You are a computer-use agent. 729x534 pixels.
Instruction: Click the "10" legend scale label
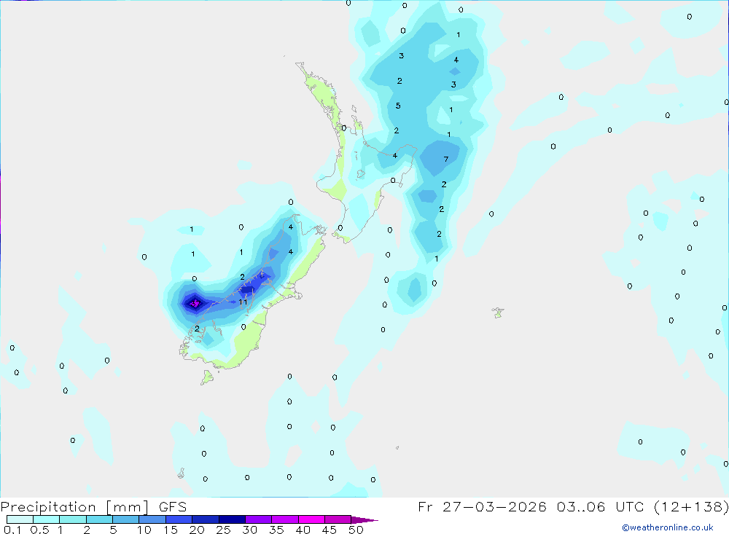144,530
